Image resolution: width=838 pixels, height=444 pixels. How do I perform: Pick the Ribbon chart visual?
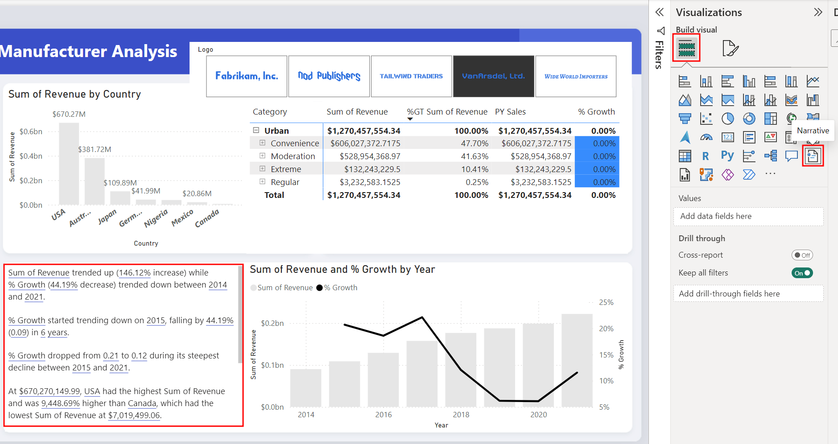(x=792, y=100)
